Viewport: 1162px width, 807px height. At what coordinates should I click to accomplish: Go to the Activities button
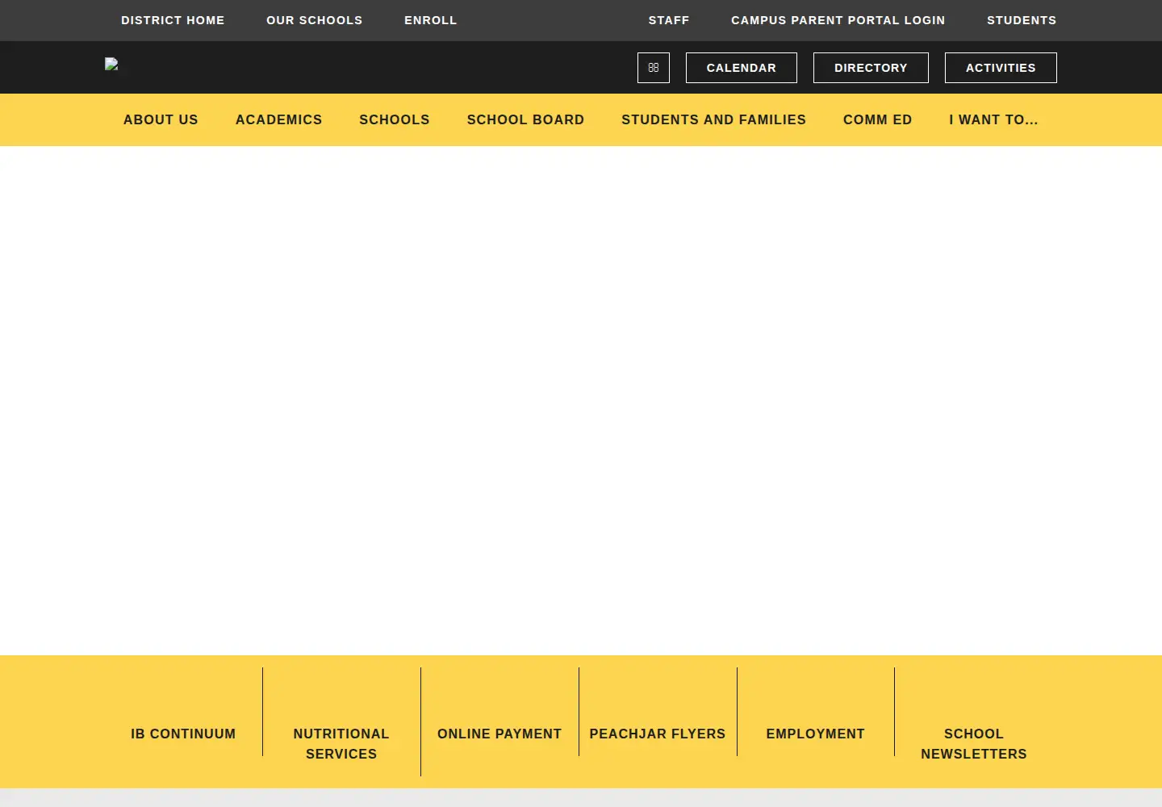1001,68
